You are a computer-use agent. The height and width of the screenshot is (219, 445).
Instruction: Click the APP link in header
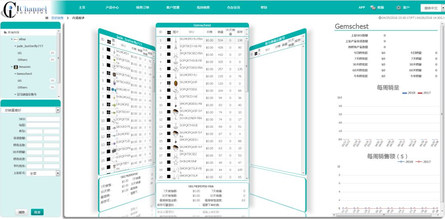[x=362, y=8]
